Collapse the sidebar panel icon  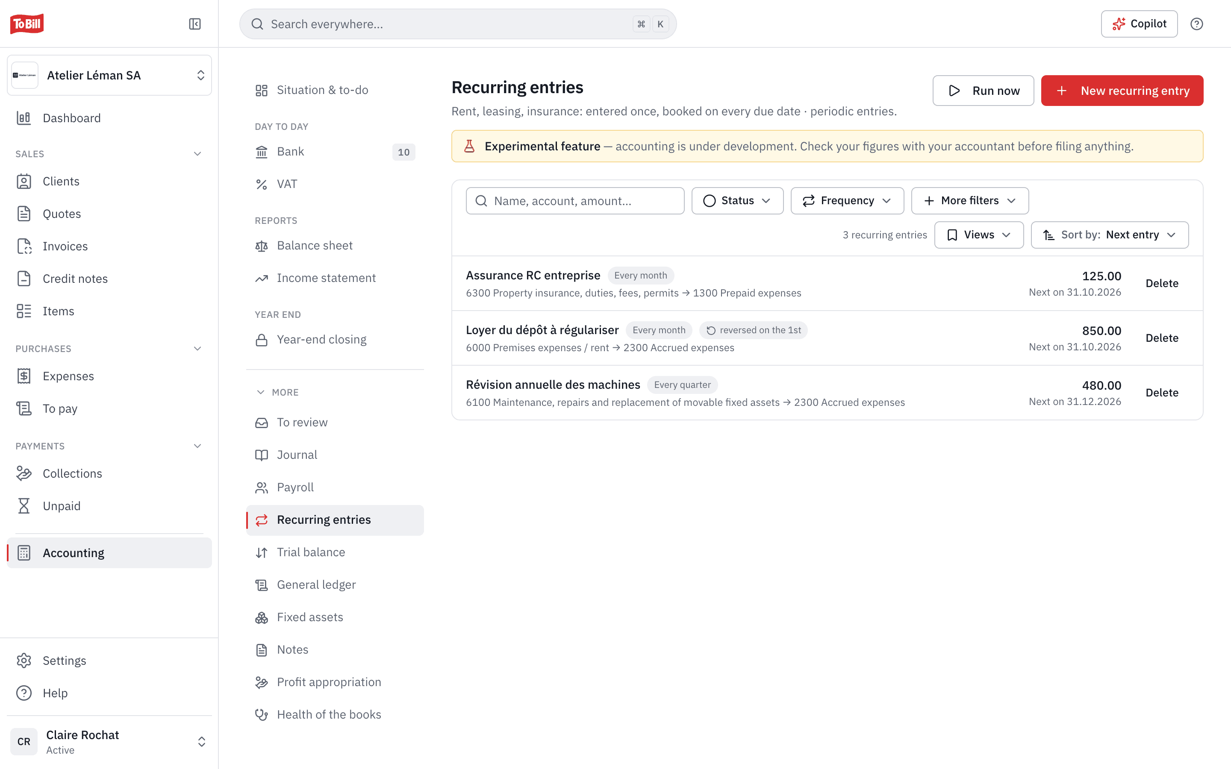point(195,24)
